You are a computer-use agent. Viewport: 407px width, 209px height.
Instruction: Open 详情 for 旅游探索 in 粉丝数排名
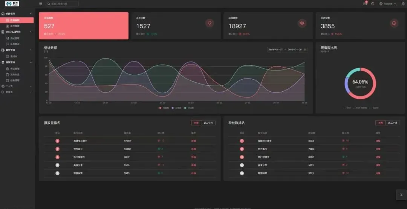[x=378, y=173]
